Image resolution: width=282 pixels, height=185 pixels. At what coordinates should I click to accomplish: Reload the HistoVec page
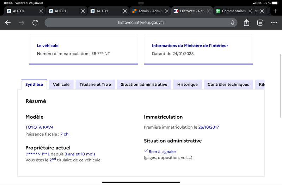pos(35,23)
